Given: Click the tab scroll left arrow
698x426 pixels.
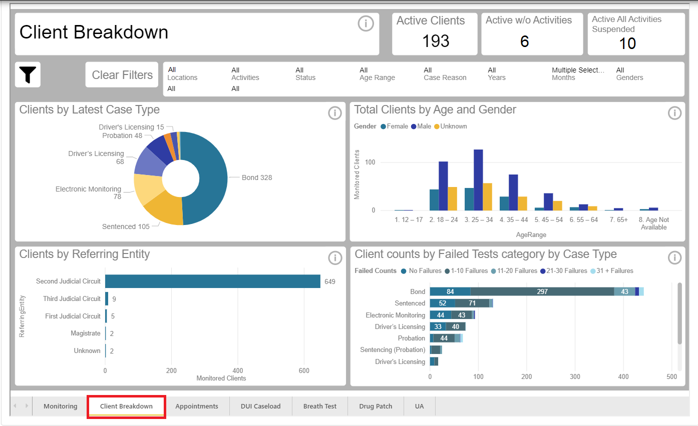Looking at the screenshot, I should [x=15, y=406].
